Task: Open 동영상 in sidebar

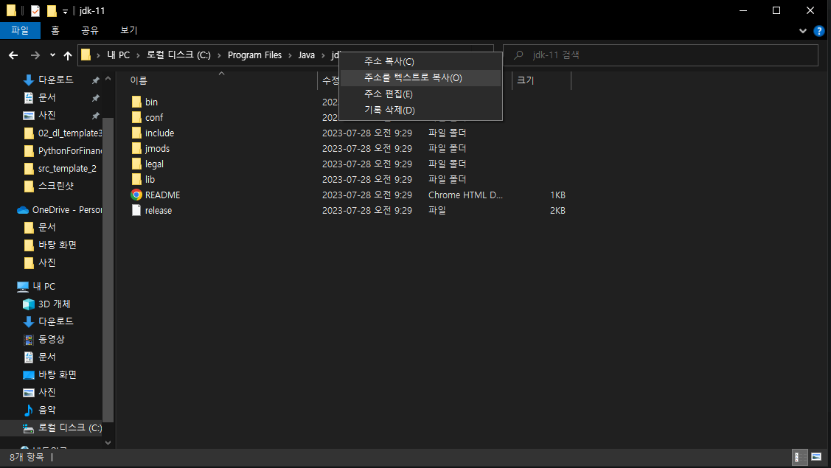Action: point(52,339)
